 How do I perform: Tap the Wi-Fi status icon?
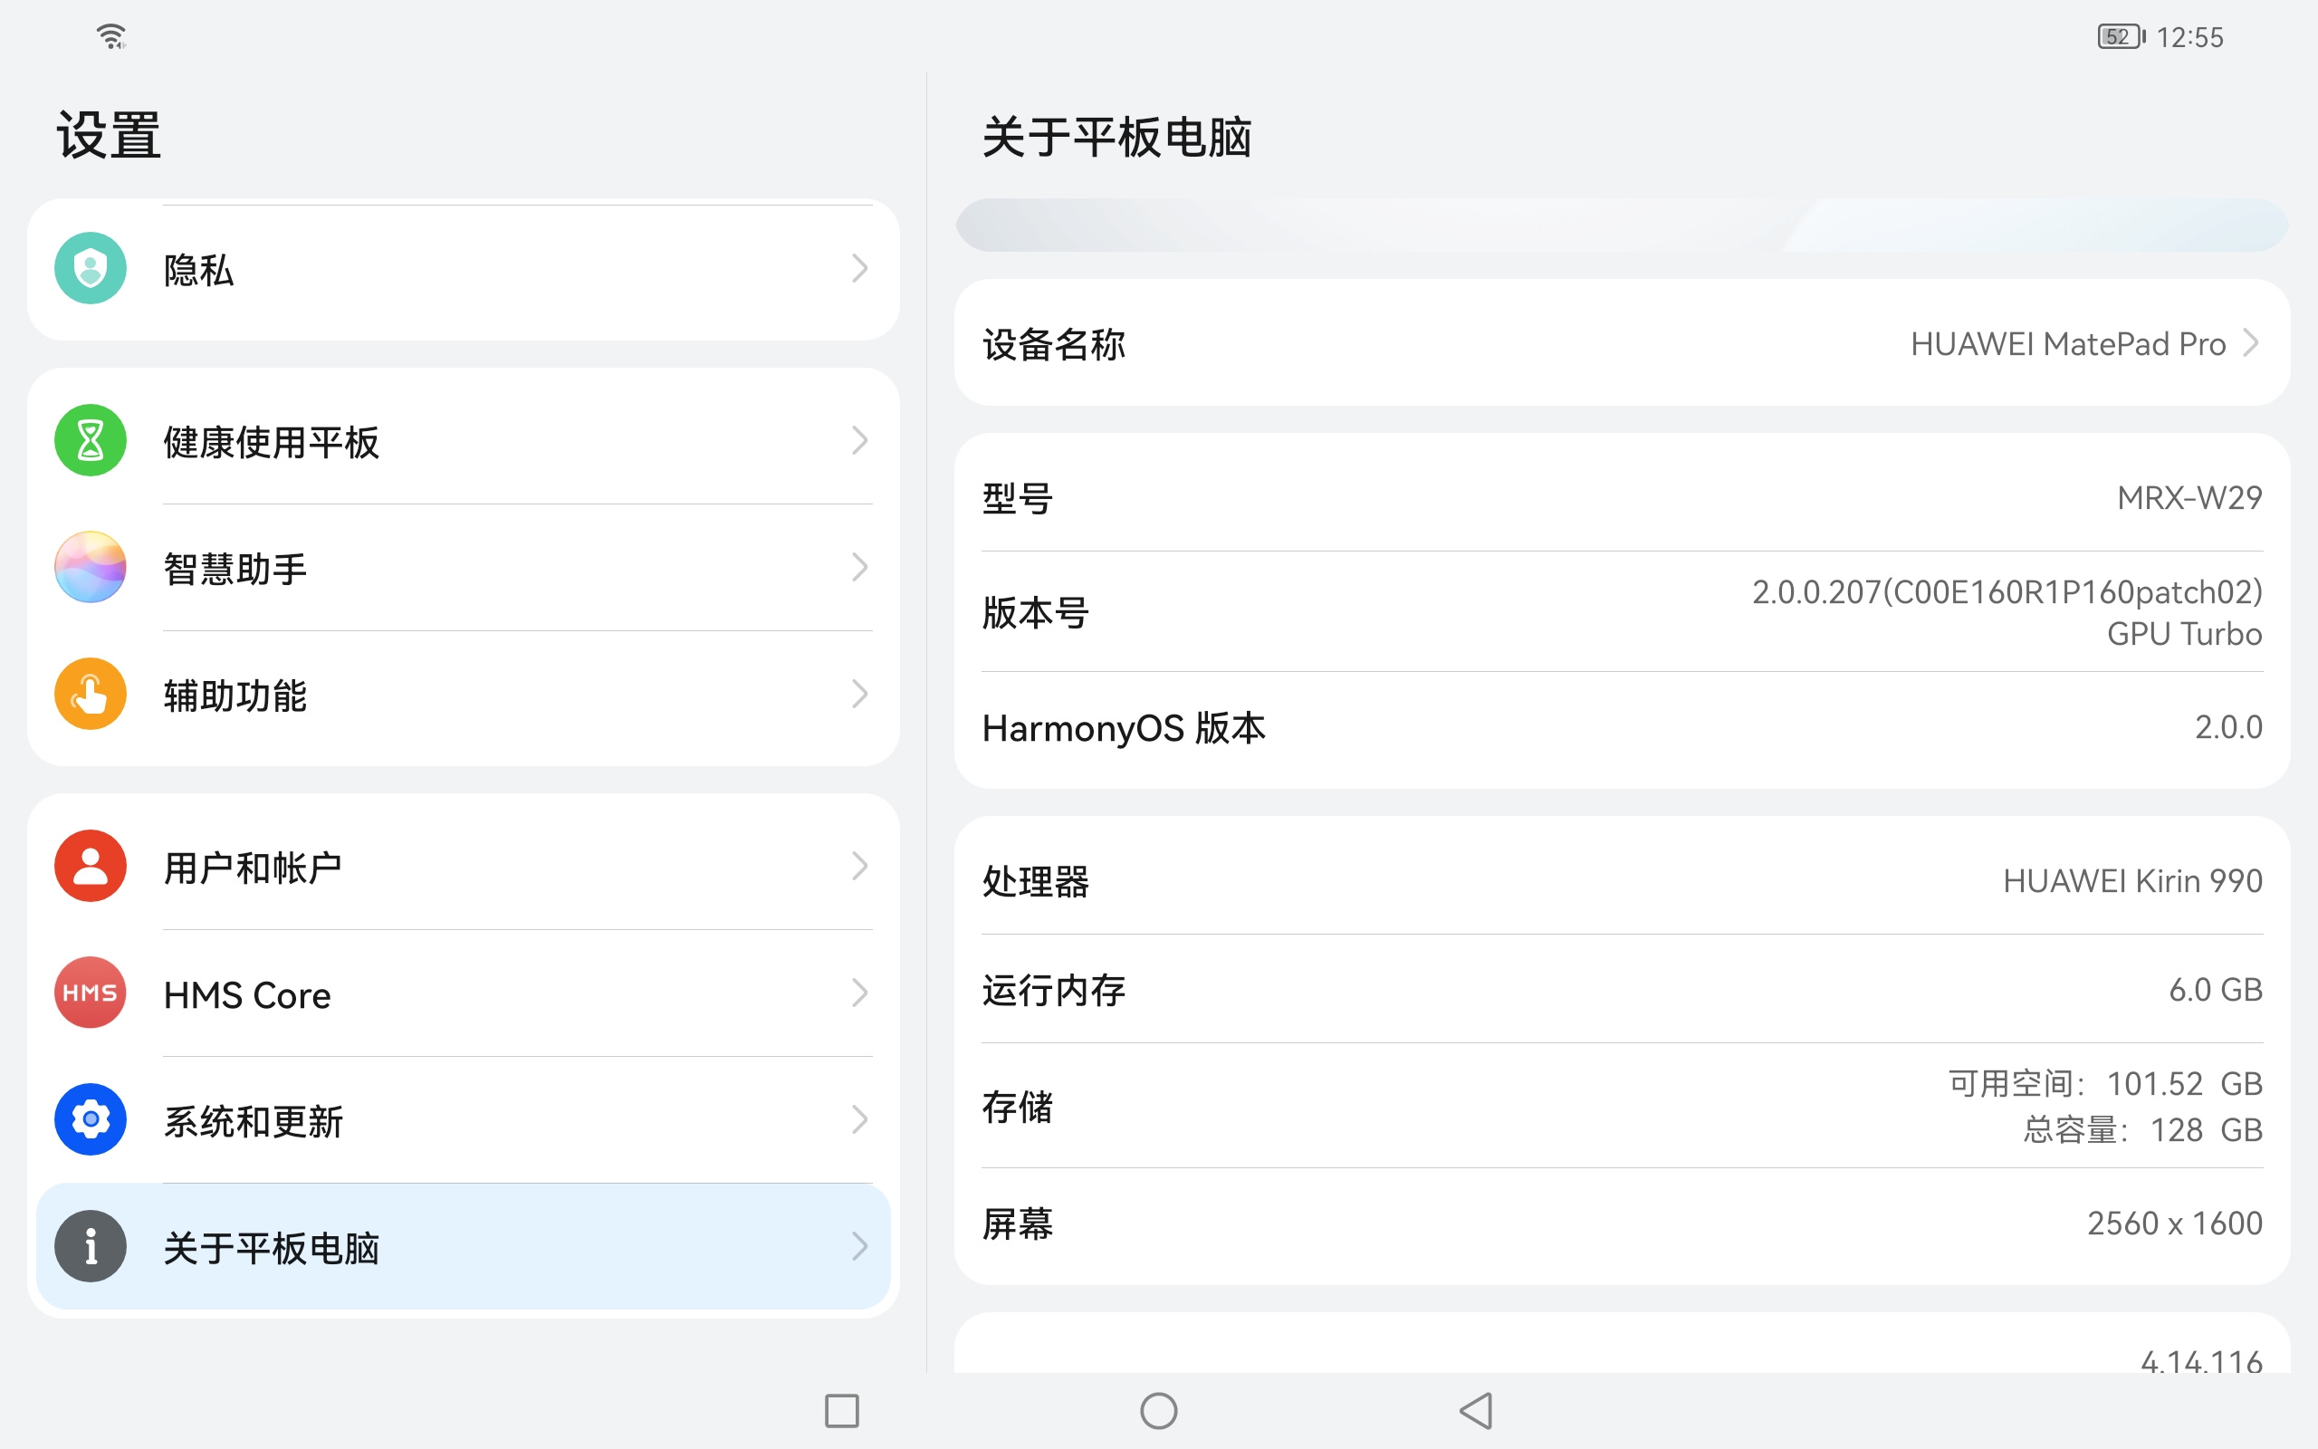112,36
